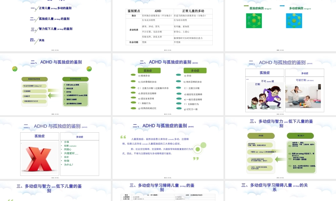Select the 孤独症 header pill on the green list slide
The width and height of the screenshot is (336, 201).
(x=149, y=70)
